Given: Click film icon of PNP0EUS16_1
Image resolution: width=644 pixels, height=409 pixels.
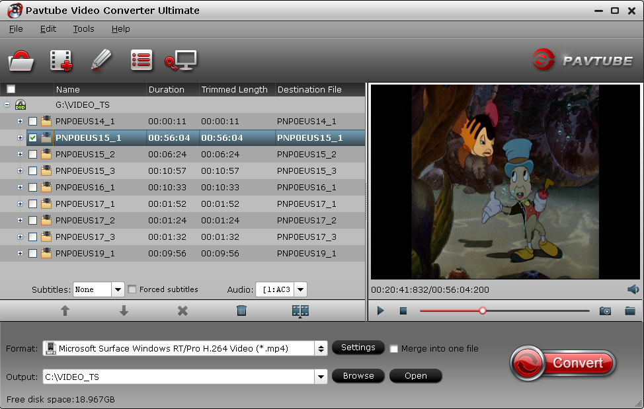Looking at the screenshot, I should pos(46,186).
